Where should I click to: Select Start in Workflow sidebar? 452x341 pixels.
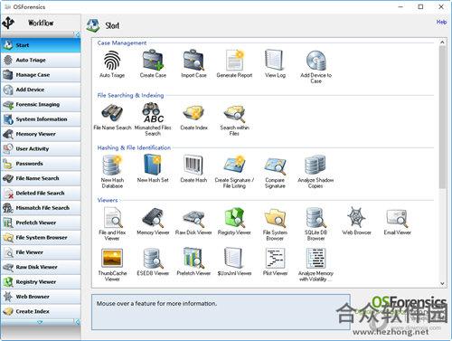tap(41, 45)
